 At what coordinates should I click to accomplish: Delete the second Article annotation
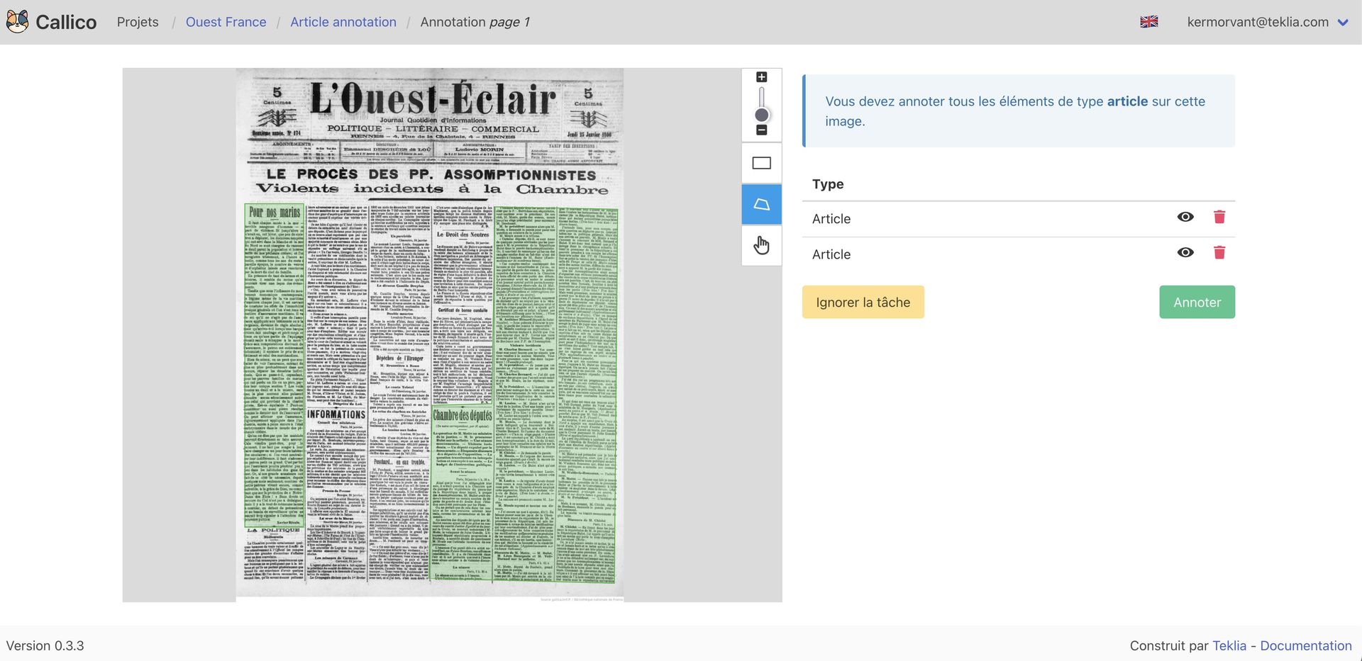(x=1219, y=253)
